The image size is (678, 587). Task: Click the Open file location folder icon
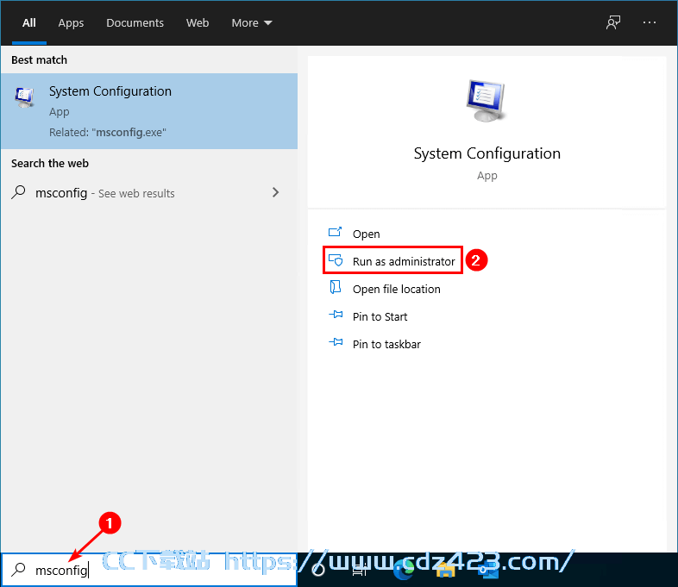(x=335, y=287)
